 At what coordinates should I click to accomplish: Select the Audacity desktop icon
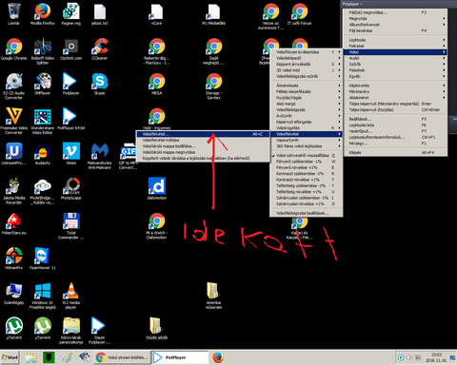(43, 154)
